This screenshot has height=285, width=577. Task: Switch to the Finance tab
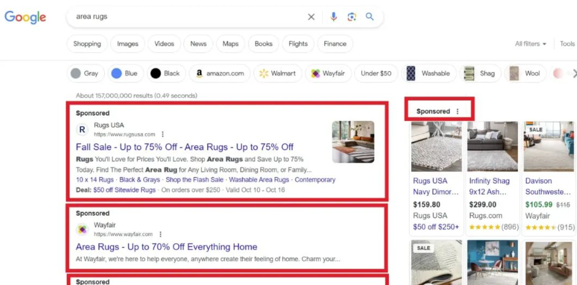click(335, 44)
